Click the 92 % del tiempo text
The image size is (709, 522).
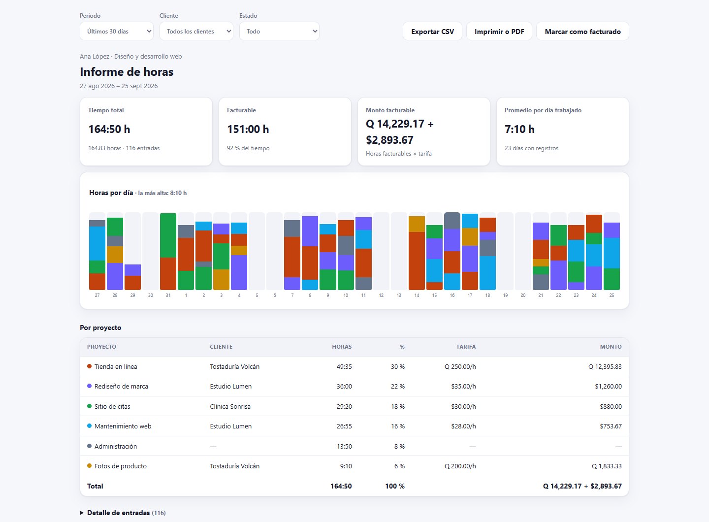pos(248,148)
